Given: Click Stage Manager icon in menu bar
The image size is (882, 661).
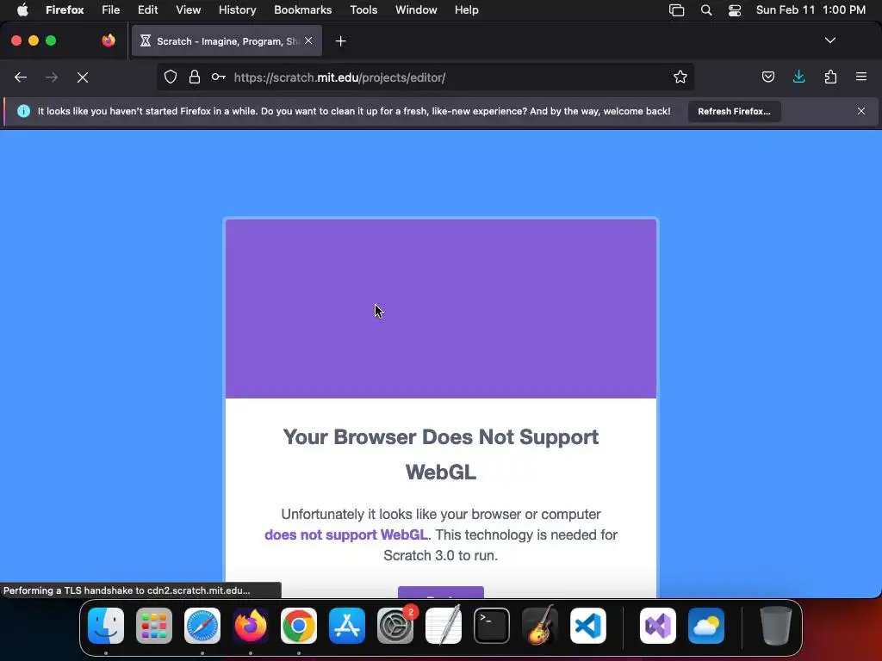Looking at the screenshot, I should click(676, 10).
